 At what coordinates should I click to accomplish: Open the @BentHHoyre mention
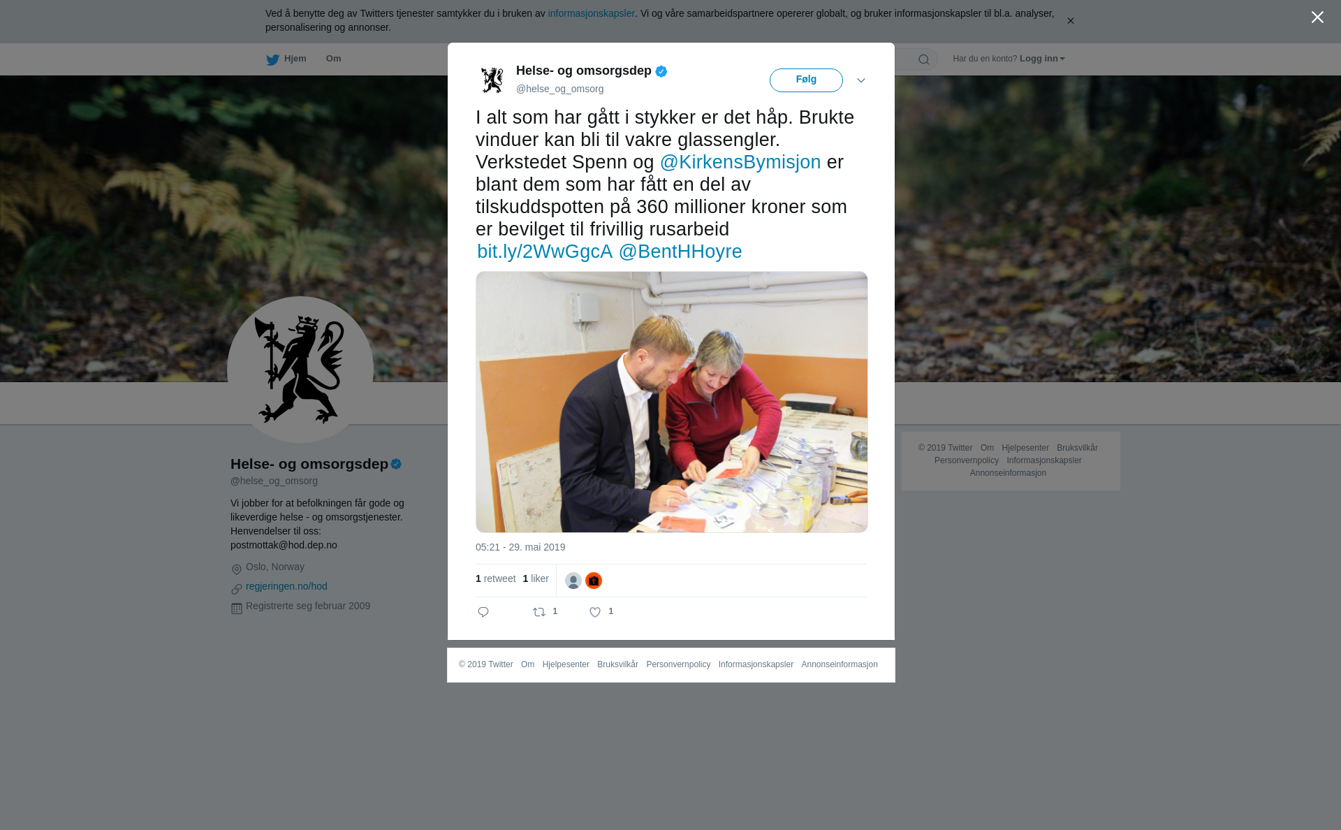pyautogui.click(x=680, y=252)
